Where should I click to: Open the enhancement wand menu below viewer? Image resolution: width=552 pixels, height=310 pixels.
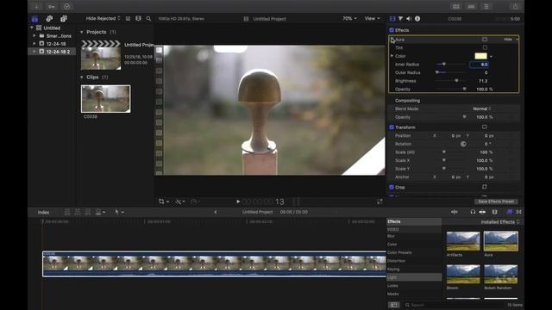tap(180, 201)
